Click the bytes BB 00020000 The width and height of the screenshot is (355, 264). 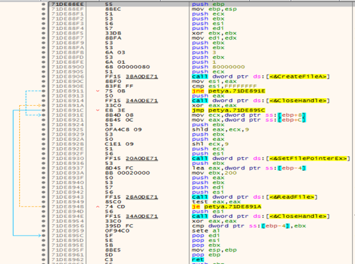(x=127, y=173)
